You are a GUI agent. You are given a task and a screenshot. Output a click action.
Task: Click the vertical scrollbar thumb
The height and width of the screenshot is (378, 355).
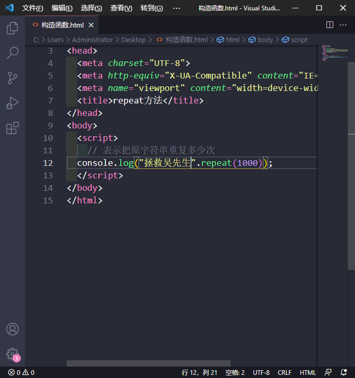351,166
